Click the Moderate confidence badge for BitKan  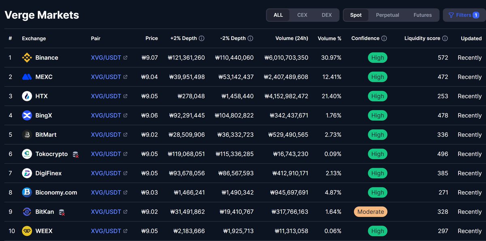(371, 212)
